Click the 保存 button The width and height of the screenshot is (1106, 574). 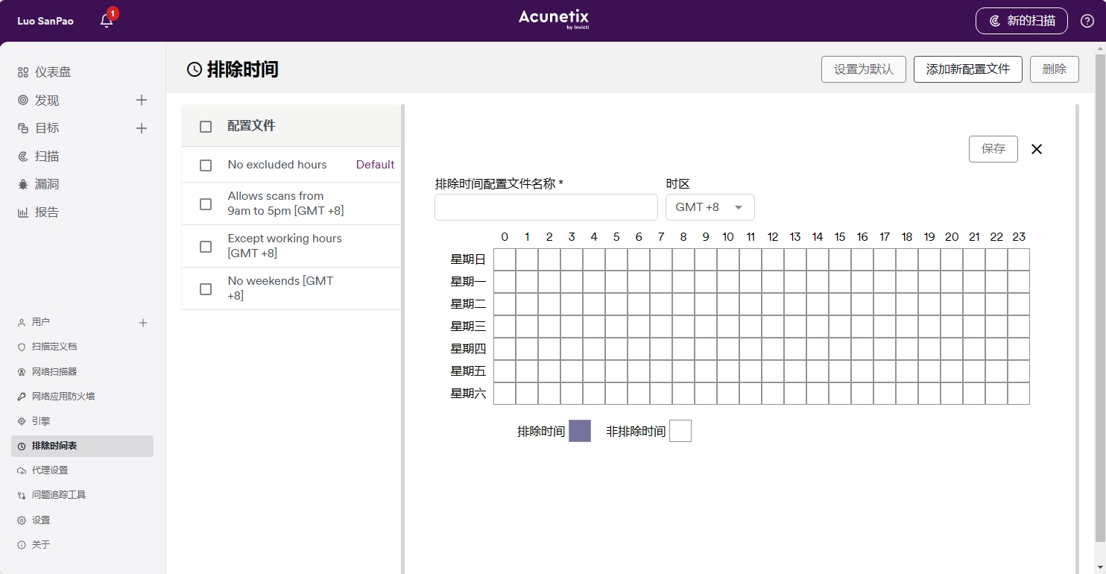[x=993, y=149]
